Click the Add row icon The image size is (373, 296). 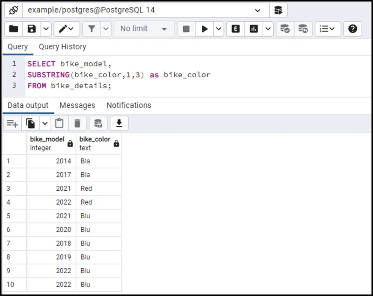tap(12, 123)
